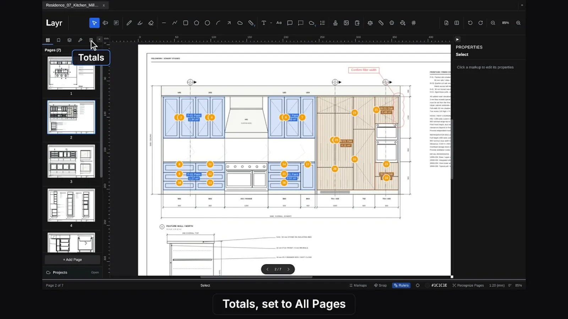Switch to the Bookmarks tab
The height and width of the screenshot is (319, 568).
[x=59, y=40]
